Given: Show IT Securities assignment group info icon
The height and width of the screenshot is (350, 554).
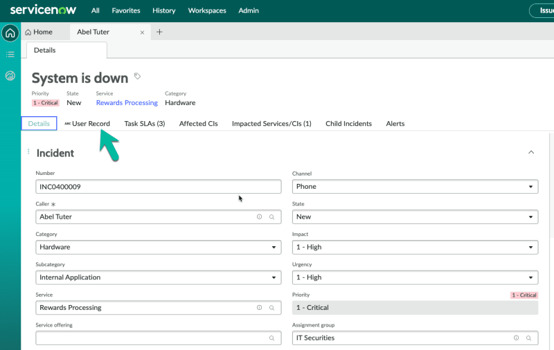Looking at the screenshot, I should 516,338.
